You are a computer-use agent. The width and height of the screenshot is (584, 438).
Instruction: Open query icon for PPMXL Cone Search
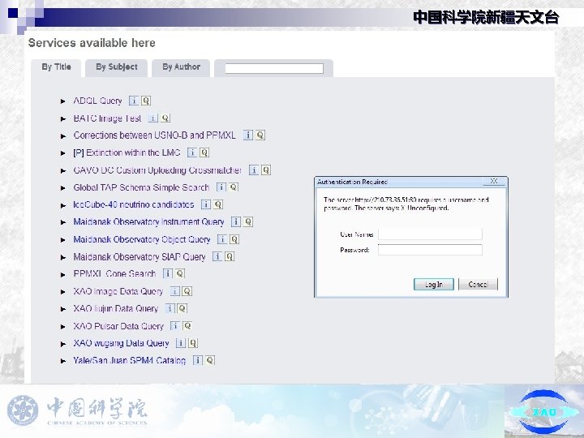(180, 274)
